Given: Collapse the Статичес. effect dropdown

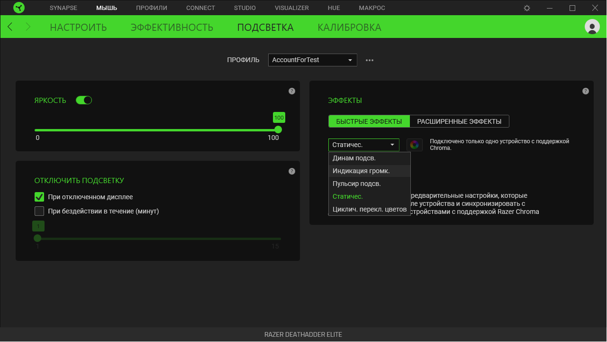Looking at the screenshot, I should [x=364, y=145].
